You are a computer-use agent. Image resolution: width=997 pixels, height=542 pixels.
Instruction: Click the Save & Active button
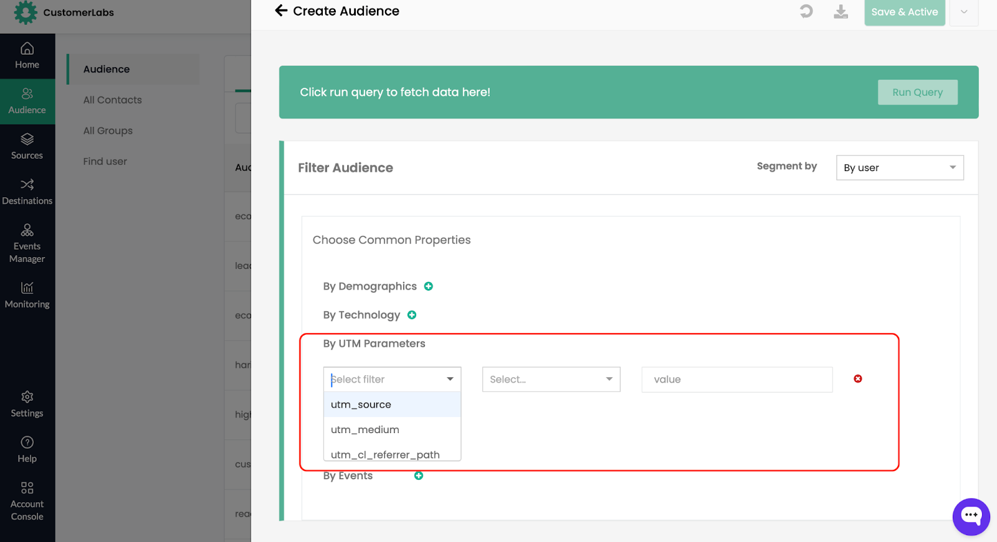tap(904, 12)
